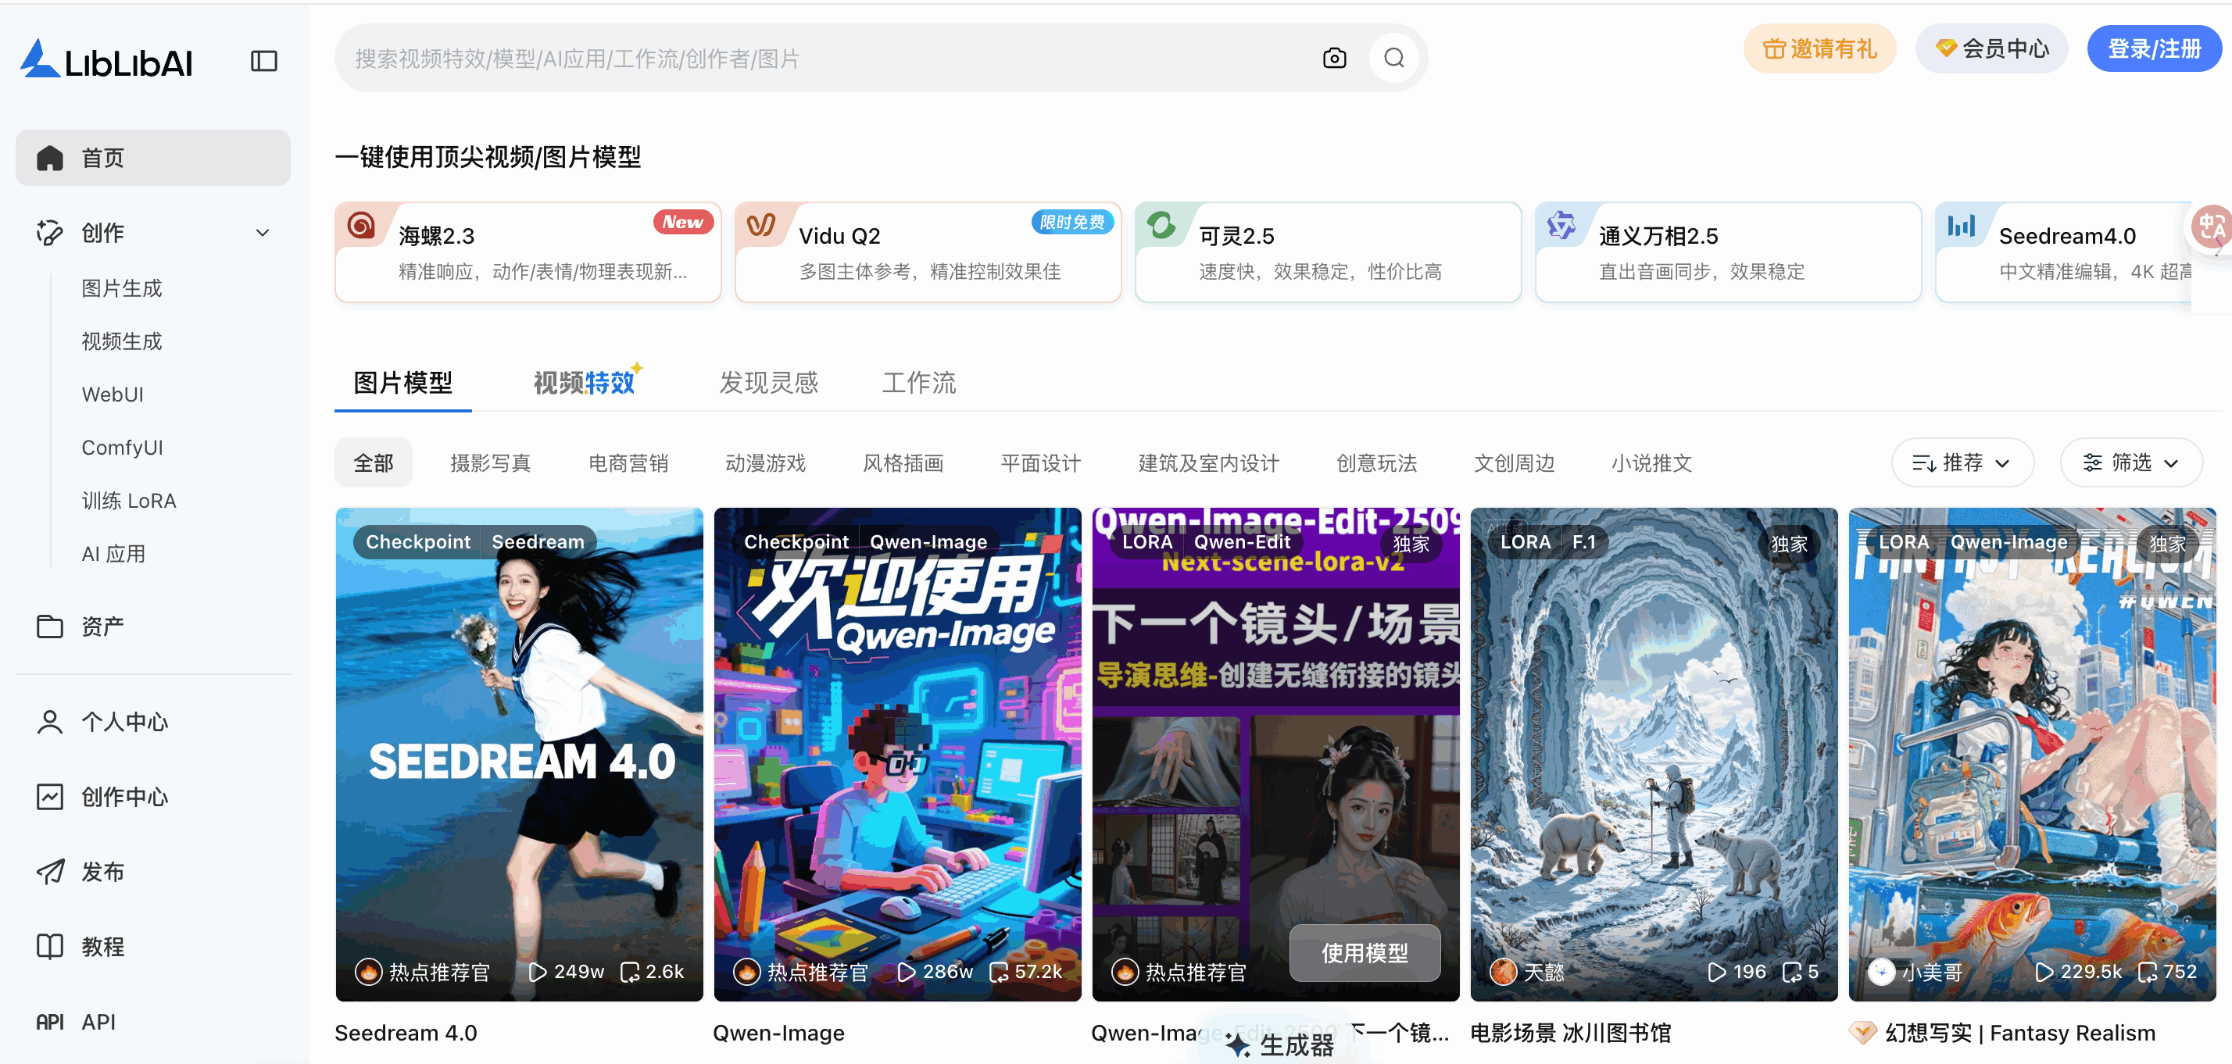This screenshot has width=2232, height=1064.
Task: Click the 登录/注册 button
Action: tap(2153, 49)
